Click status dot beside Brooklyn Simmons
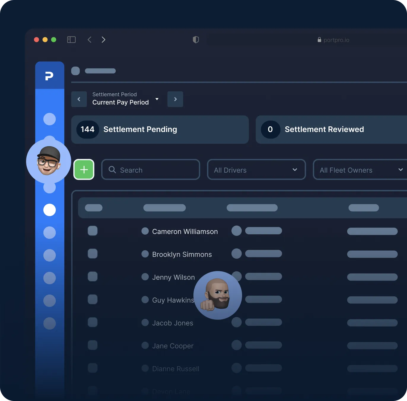The image size is (407, 401). [145, 254]
